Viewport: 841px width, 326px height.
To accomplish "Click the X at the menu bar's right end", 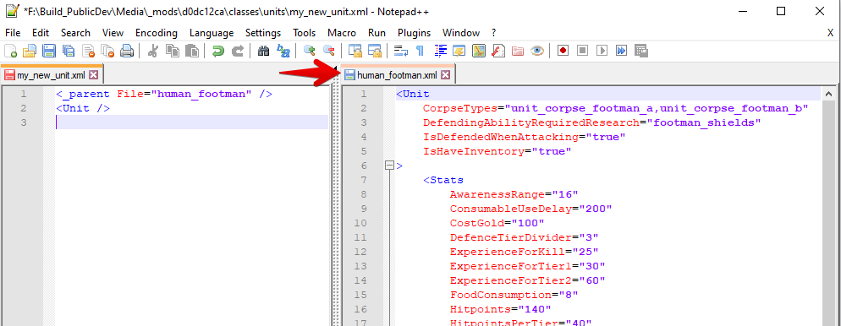I will tap(830, 33).
